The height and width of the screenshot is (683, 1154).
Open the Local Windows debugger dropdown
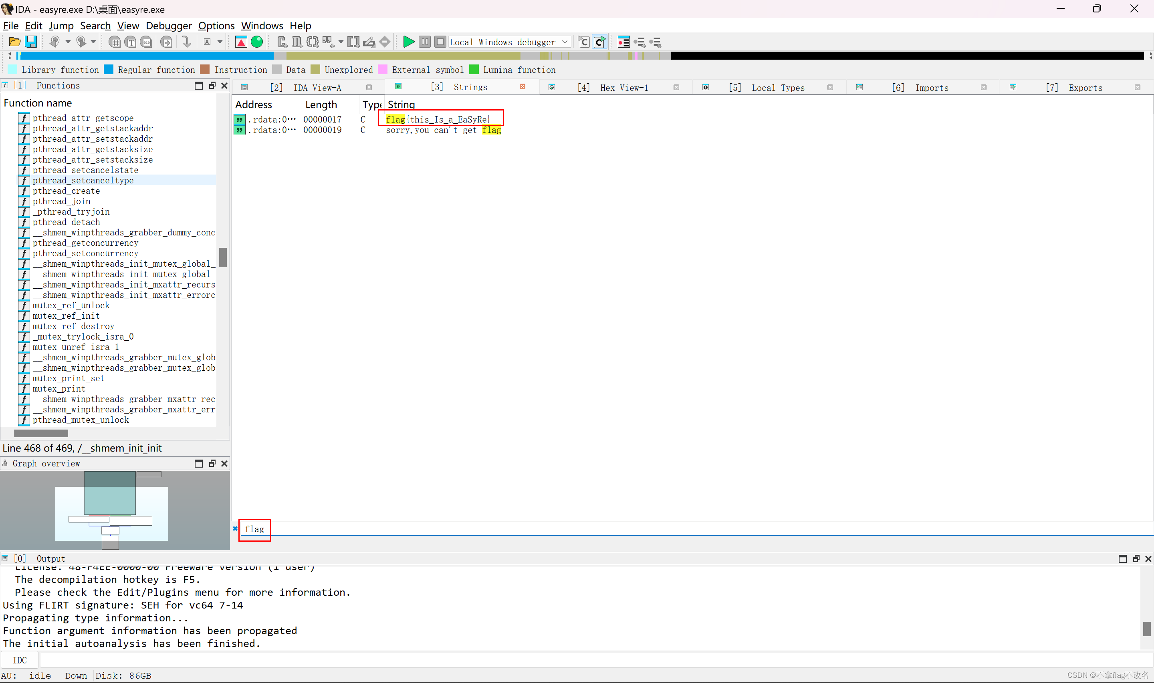click(x=565, y=42)
